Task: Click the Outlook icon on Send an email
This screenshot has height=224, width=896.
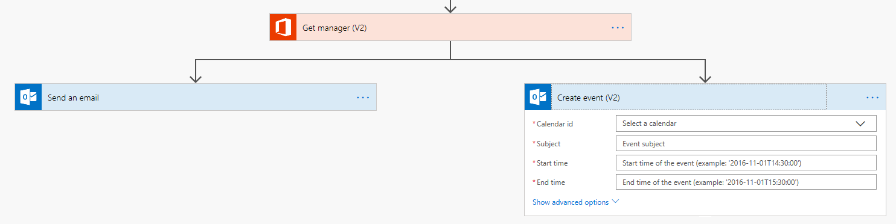Action: pos(28,97)
